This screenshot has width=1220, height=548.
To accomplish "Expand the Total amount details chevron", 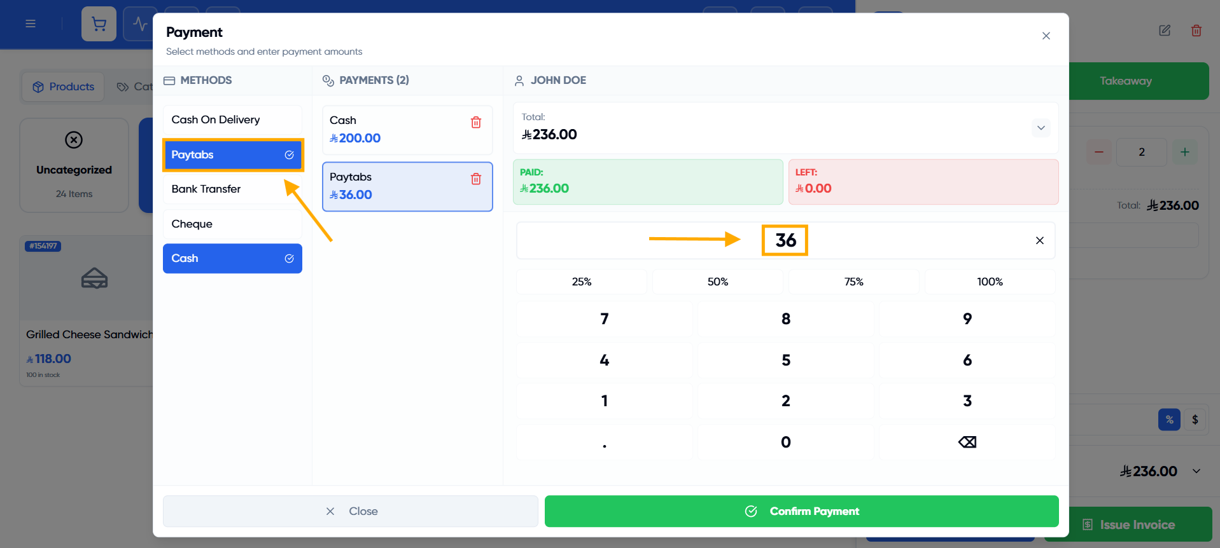I will coord(1041,128).
